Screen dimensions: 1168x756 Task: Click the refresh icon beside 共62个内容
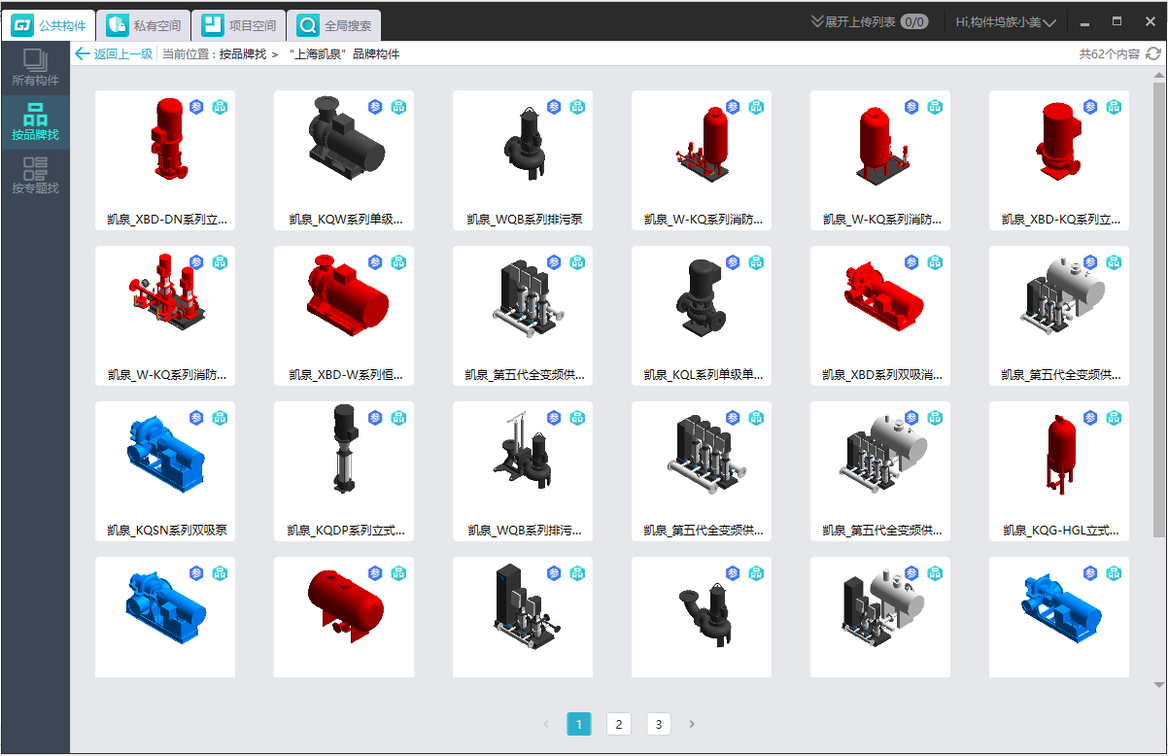[1153, 54]
